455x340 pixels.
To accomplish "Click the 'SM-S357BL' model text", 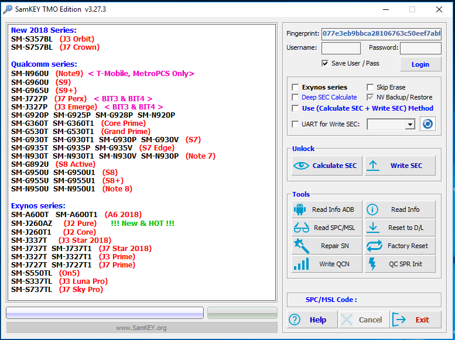I will (32, 39).
